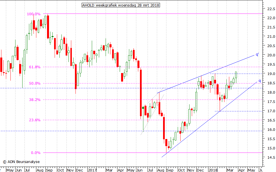The image size is (276, 172).
Task: Click the 22.5 price axis value
Action: 271,9
